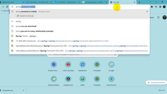Screen dimensions: 167x94
Task: Select 'spring jpa one to many relationship example'
Action: [x=79, y=31]
